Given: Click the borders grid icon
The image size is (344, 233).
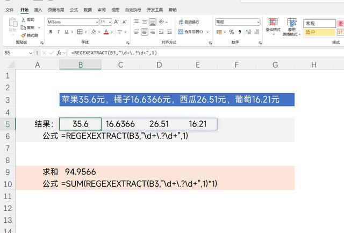Looking at the screenshot, I should (80, 32).
